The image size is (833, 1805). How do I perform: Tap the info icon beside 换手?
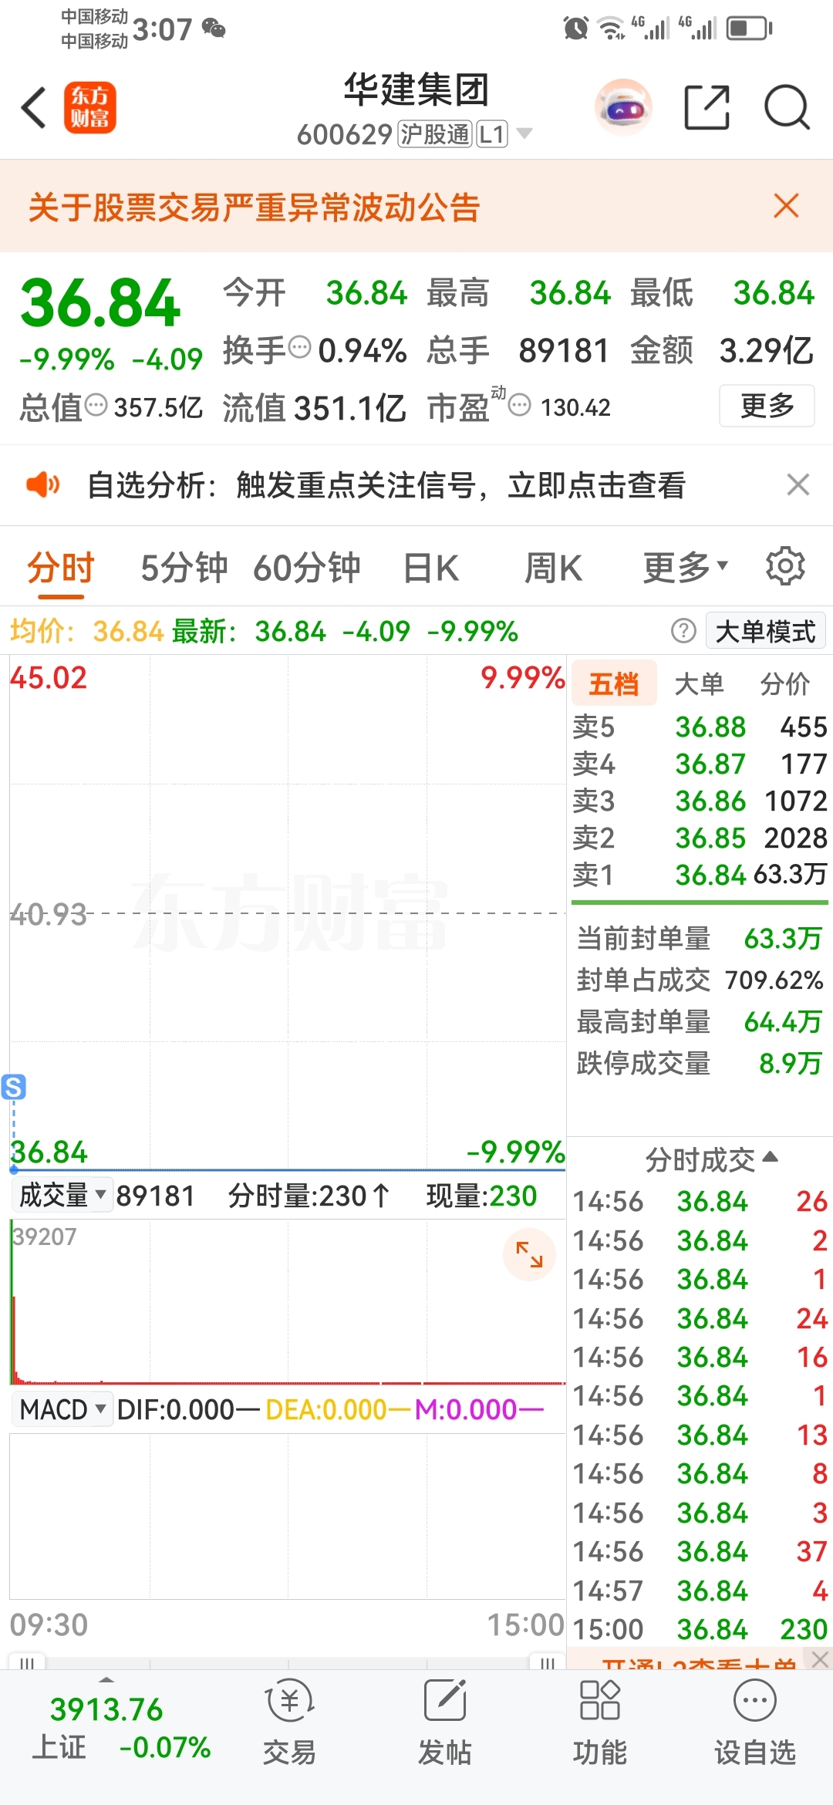click(299, 347)
